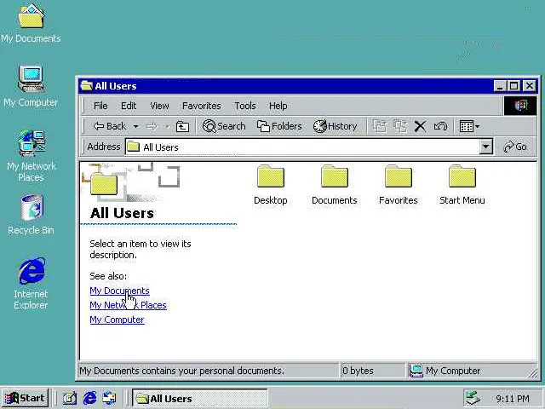Select the My Computer desktop icon
The image size is (545, 409).
coord(31,86)
